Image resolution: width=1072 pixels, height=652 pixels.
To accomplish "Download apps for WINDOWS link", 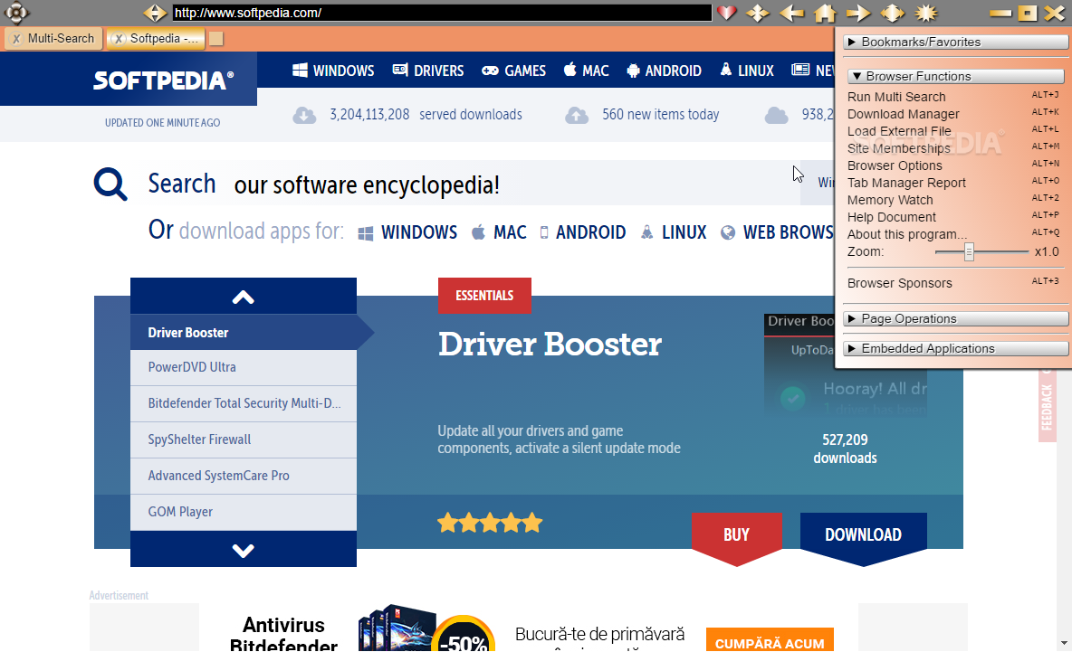I will tap(407, 232).
